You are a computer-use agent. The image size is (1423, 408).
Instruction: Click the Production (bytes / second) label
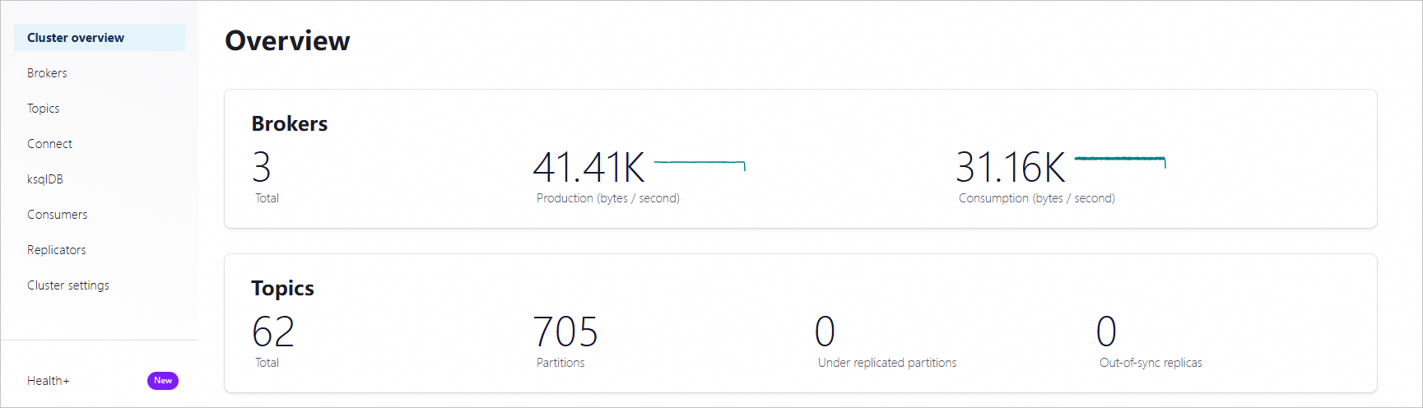[x=608, y=198]
